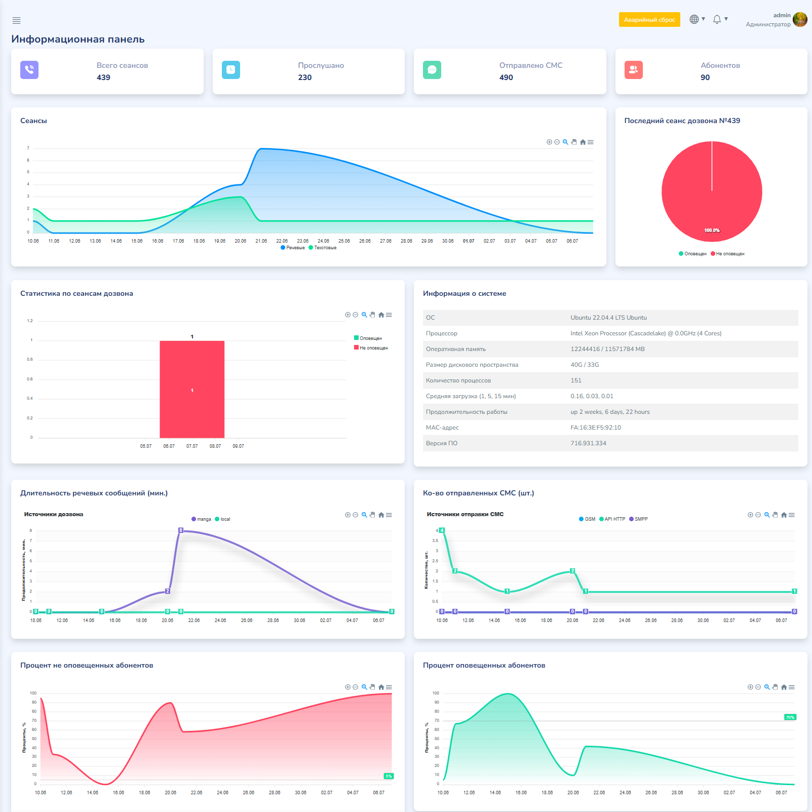
Task: Zoom out on Длительность речевых сообщений chart
Action: (356, 515)
